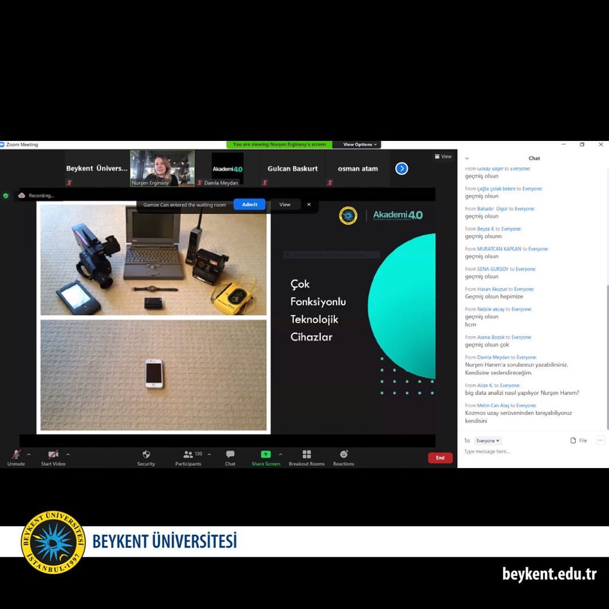Click View in the waiting room notification
This screenshot has height=609, width=609.
pos(285,205)
